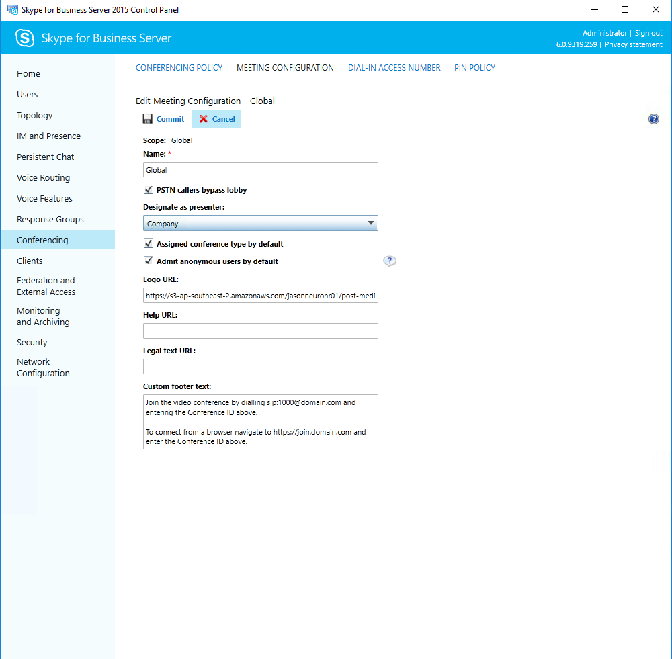Go to IM and Presence
The width and height of the screenshot is (672, 659).
coord(48,136)
